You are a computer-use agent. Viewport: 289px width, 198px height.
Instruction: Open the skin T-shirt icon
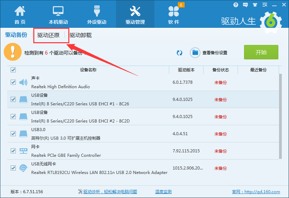pyautogui.click(x=255, y=5)
